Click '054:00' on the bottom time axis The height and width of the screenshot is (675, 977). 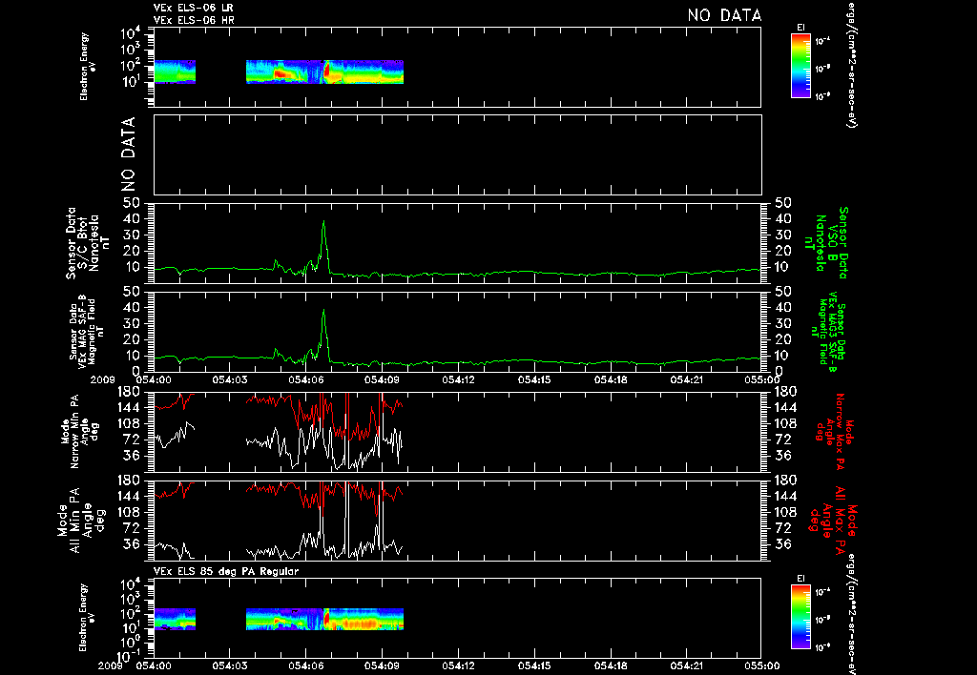coord(154,665)
